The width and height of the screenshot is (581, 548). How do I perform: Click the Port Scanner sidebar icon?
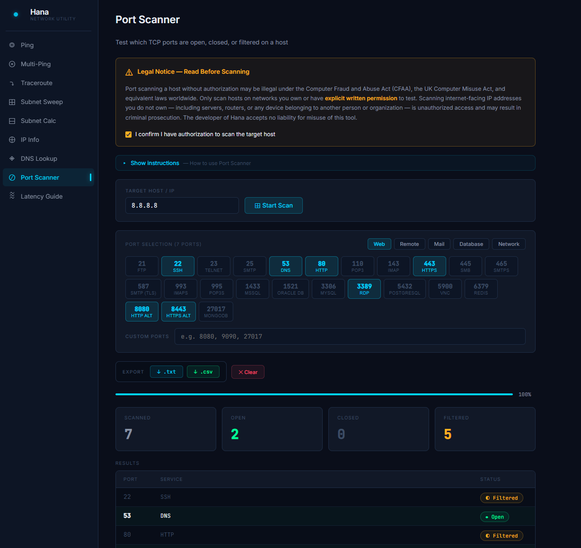click(x=12, y=177)
